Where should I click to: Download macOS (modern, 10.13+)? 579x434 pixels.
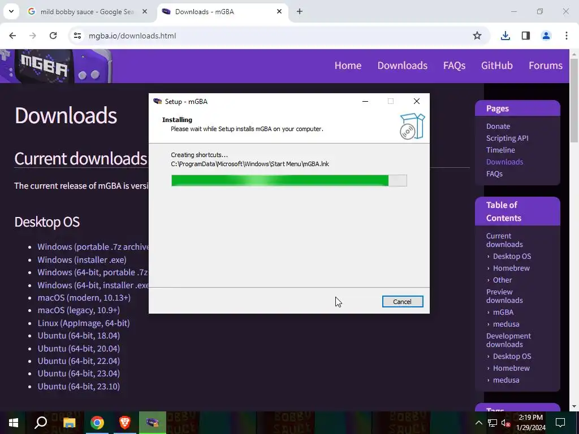(x=84, y=297)
